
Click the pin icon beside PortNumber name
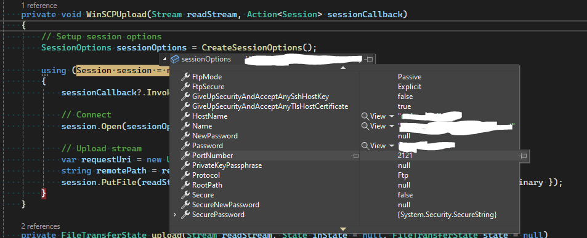tap(355, 156)
